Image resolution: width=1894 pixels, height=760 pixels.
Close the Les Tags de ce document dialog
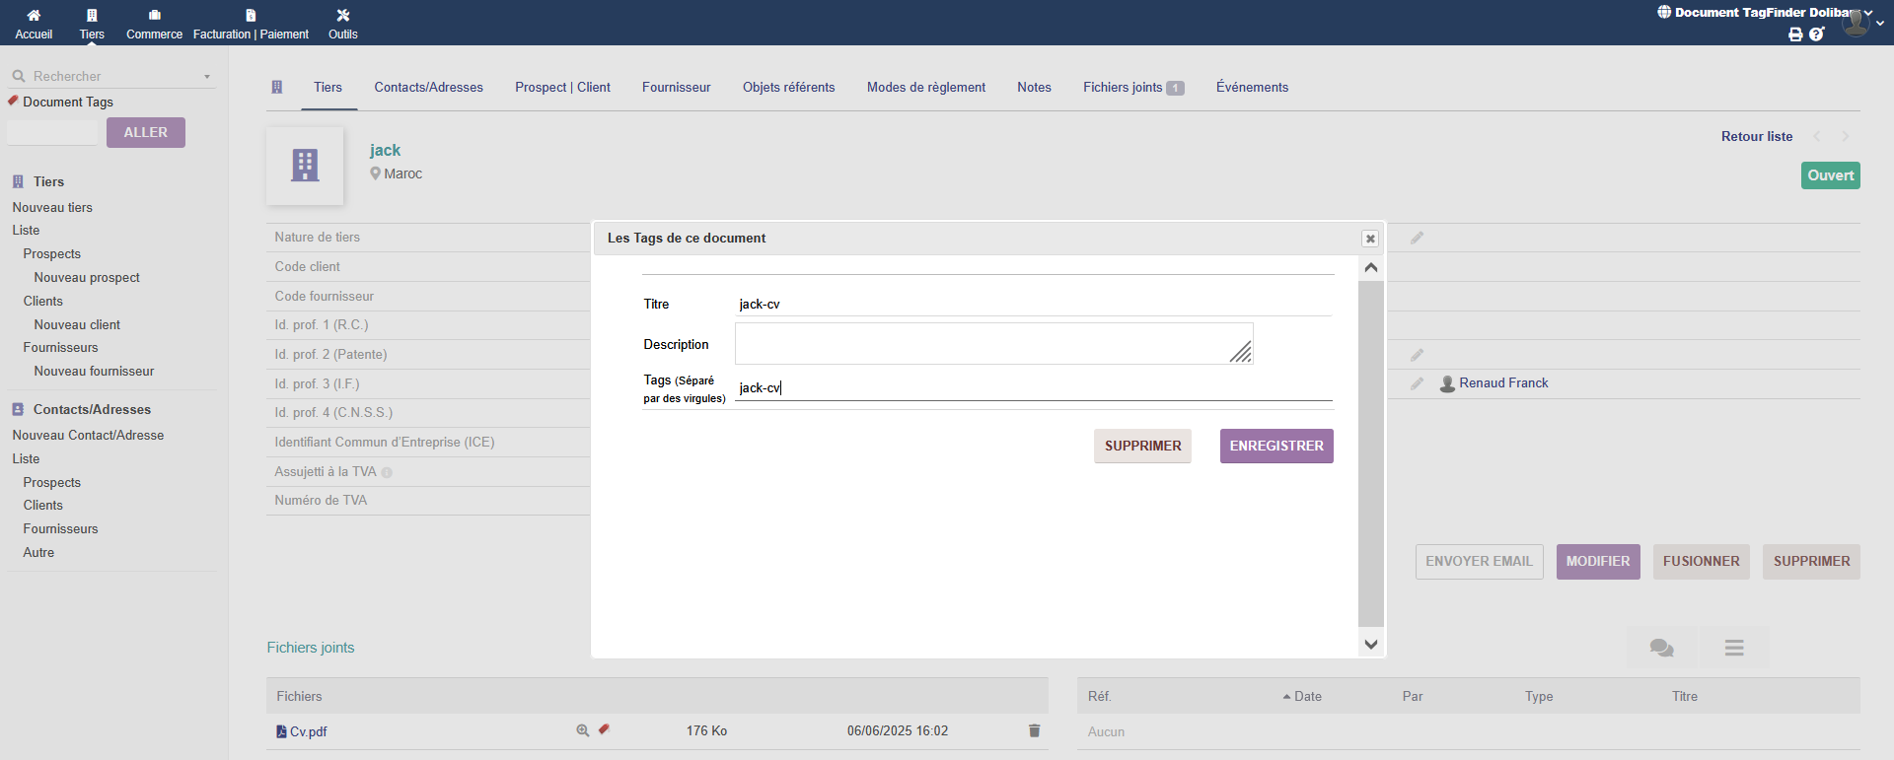[x=1370, y=239]
